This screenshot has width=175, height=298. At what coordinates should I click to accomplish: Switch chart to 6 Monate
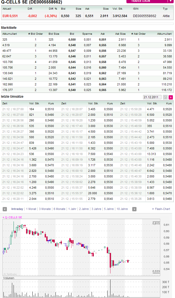[x=59, y=209]
